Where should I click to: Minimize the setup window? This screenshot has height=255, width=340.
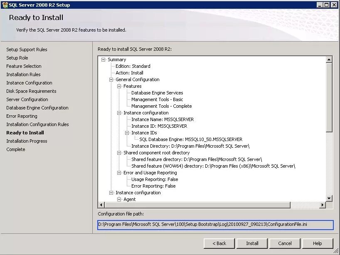[319, 5]
